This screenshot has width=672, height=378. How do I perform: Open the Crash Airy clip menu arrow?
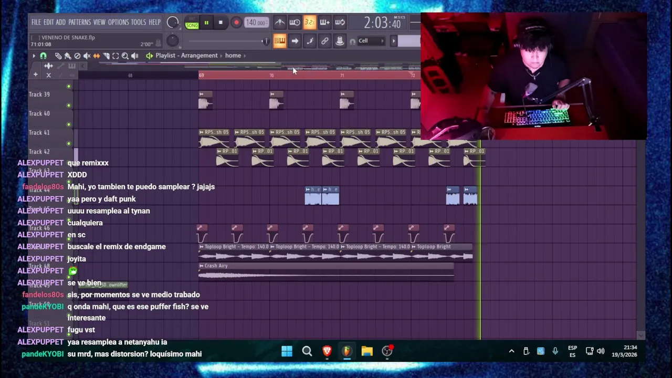[201, 266]
